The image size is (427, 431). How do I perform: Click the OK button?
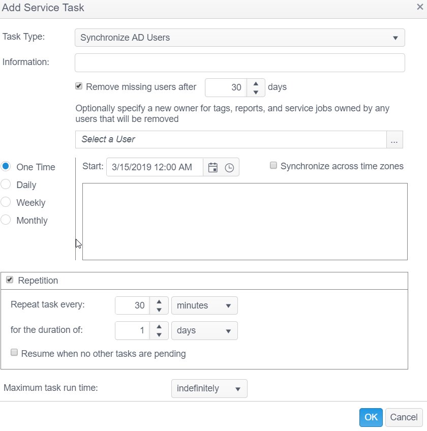[371, 417]
